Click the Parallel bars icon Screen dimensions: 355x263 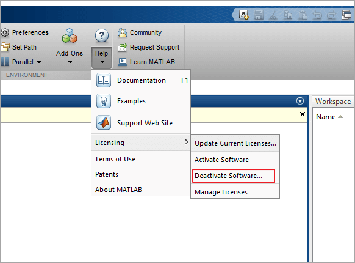tap(5, 62)
